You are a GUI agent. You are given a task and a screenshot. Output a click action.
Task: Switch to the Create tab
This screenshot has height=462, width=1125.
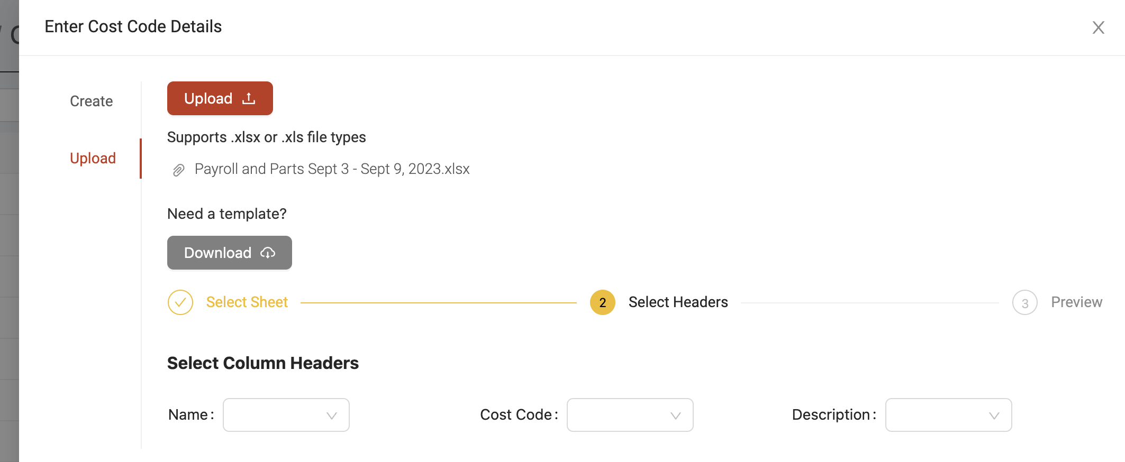92,101
